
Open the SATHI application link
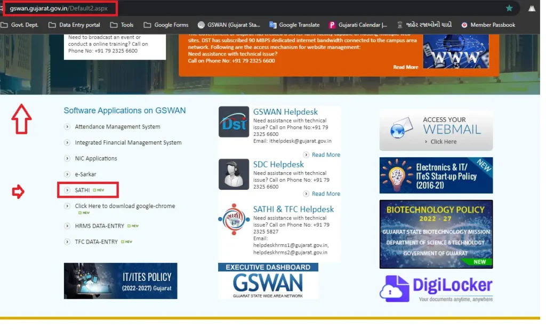click(x=82, y=190)
